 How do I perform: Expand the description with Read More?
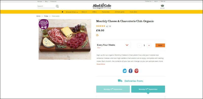click(x=101, y=64)
